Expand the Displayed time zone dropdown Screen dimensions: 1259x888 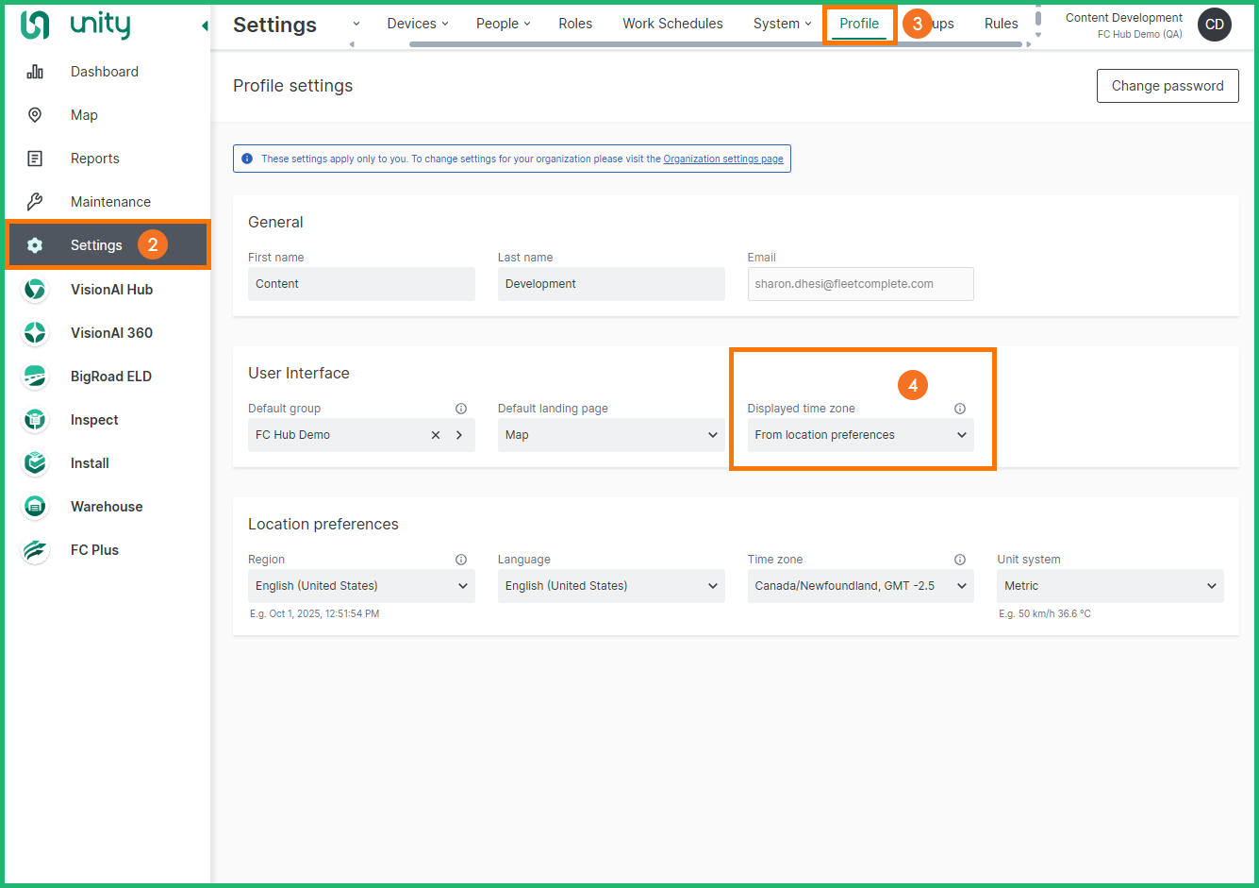pyautogui.click(x=860, y=435)
